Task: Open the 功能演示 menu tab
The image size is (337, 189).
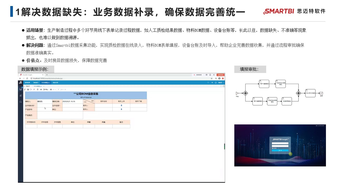Action: click(36, 82)
